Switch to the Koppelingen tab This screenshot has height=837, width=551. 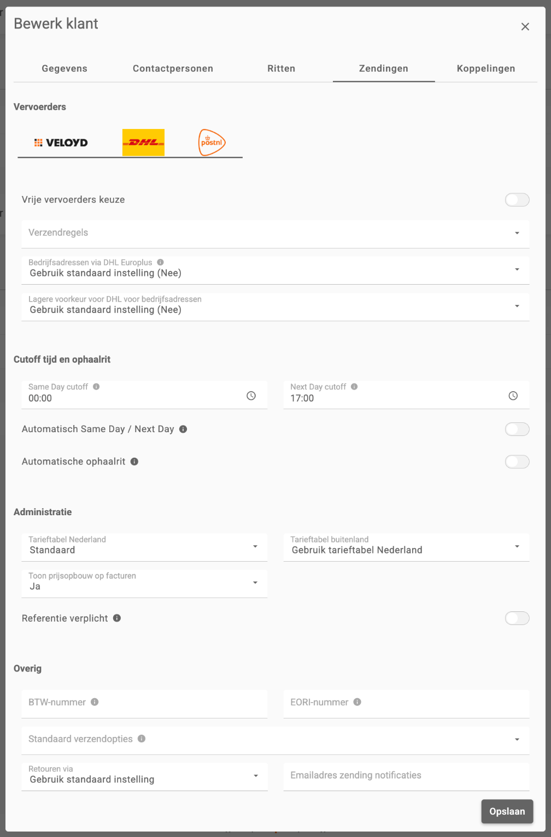486,68
